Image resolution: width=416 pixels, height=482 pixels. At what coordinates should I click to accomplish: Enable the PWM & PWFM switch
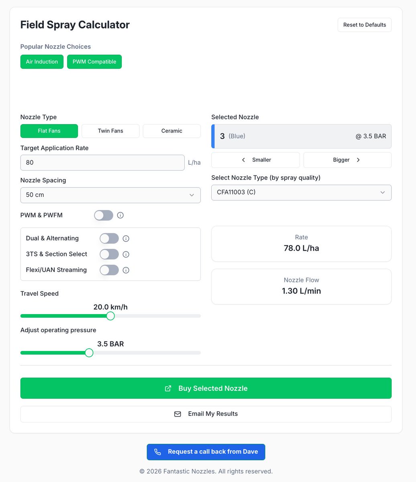point(104,215)
